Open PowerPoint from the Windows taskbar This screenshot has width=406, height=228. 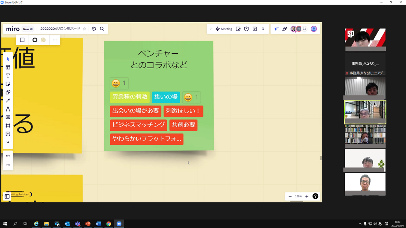point(88,224)
